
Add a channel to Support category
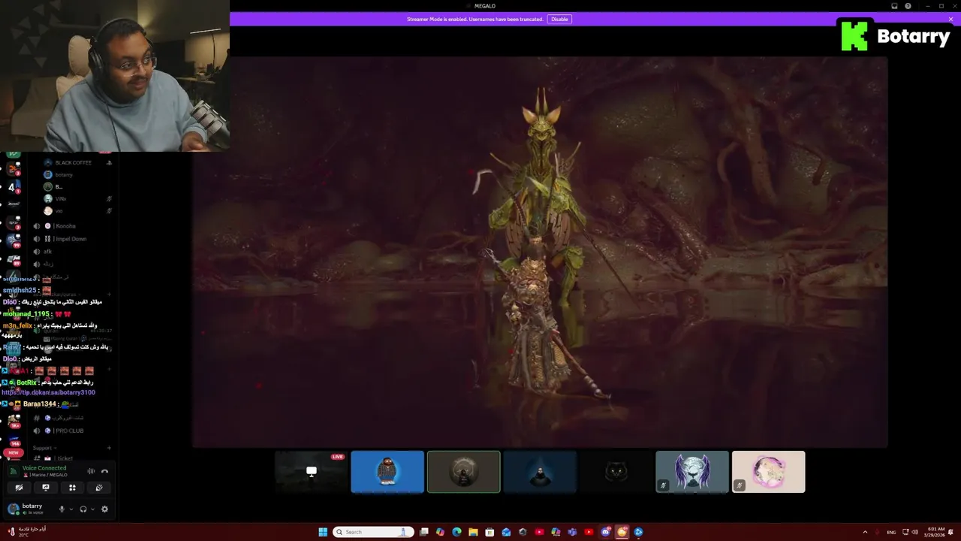(109, 448)
